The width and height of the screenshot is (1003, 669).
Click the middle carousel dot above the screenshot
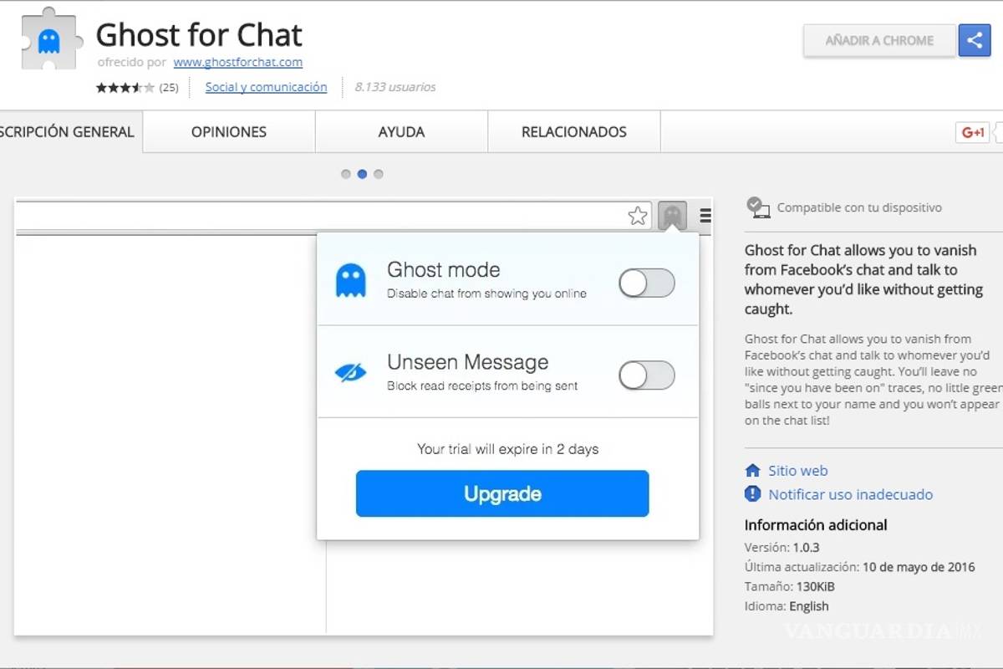[362, 174]
